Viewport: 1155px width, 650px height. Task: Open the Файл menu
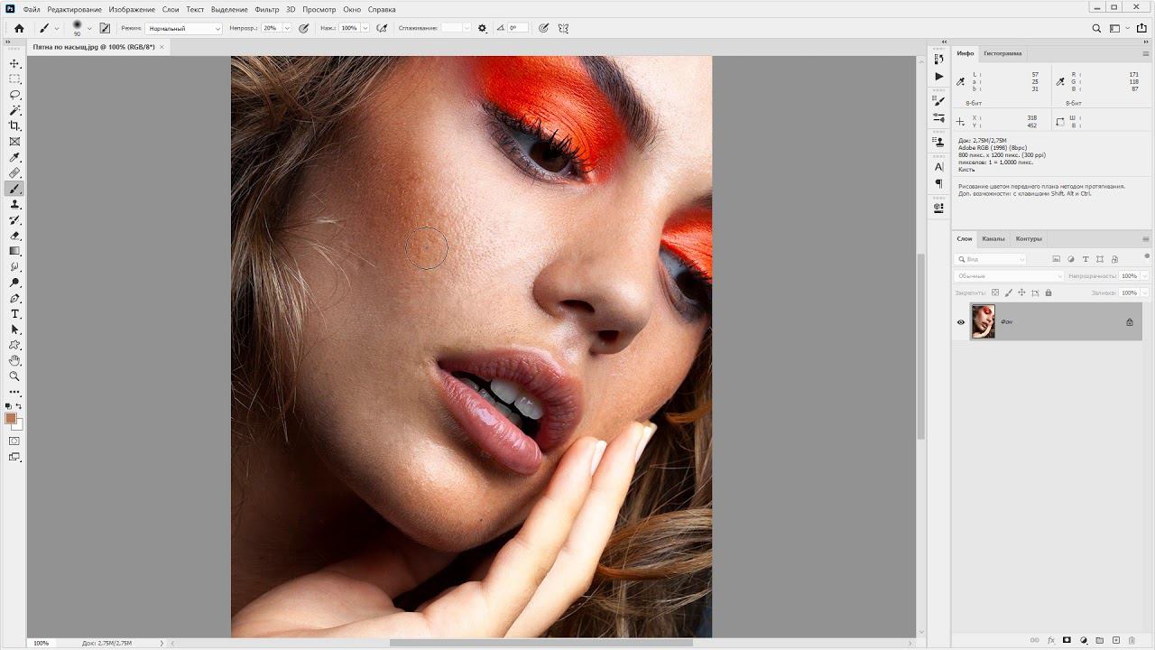point(32,9)
